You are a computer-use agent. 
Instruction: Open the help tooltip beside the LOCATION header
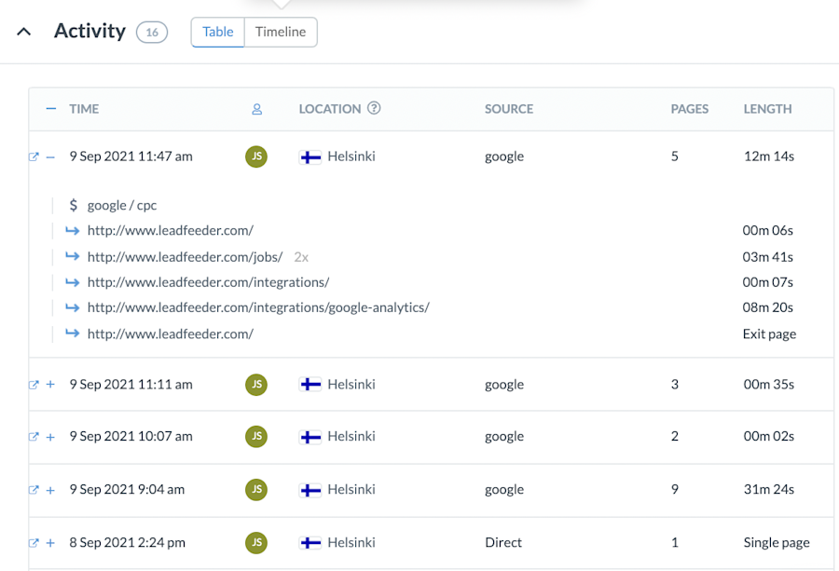[x=374, y=108]
